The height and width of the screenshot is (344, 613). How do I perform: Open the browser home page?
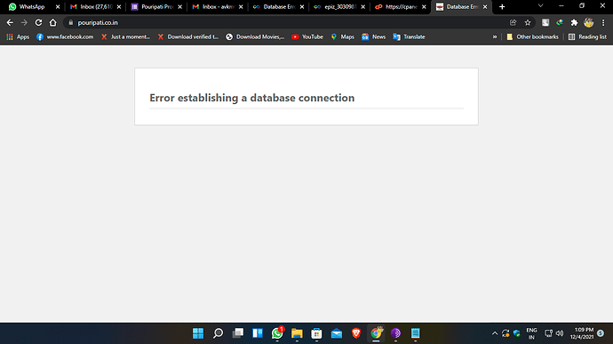pyautogui.click(x=52, y=23)
